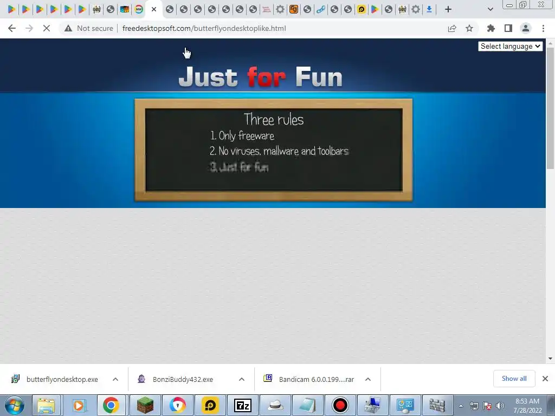Switch to the MW rainbow circle tab
The width and height of the screenshot is (555, 416).
pyautogui.click(x=139, y=10)
